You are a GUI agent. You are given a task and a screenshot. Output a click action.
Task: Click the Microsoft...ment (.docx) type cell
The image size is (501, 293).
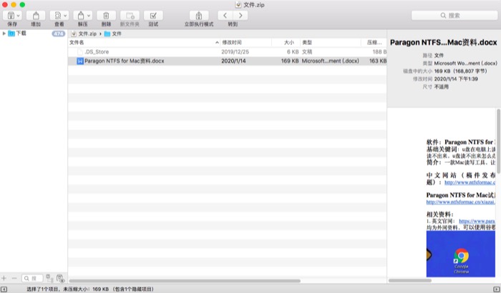(x=331, y=61)
